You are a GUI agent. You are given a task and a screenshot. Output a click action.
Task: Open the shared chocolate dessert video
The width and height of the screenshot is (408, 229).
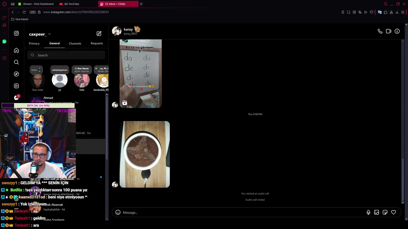coord(145,154)
